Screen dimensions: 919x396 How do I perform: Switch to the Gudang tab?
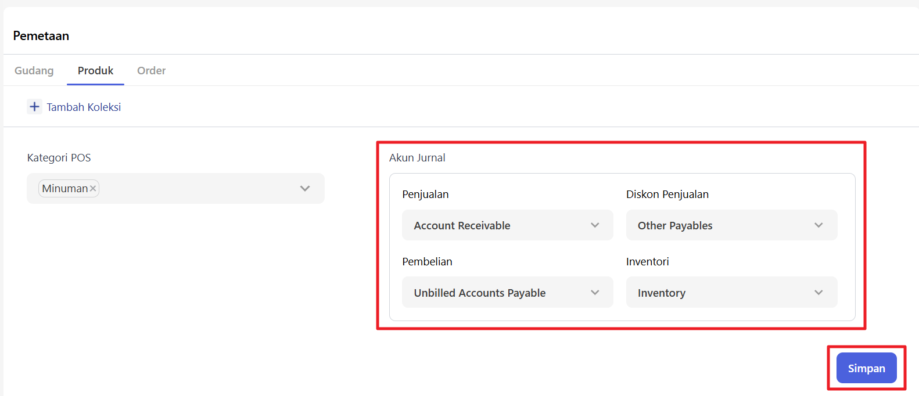(x=34, y=71)
